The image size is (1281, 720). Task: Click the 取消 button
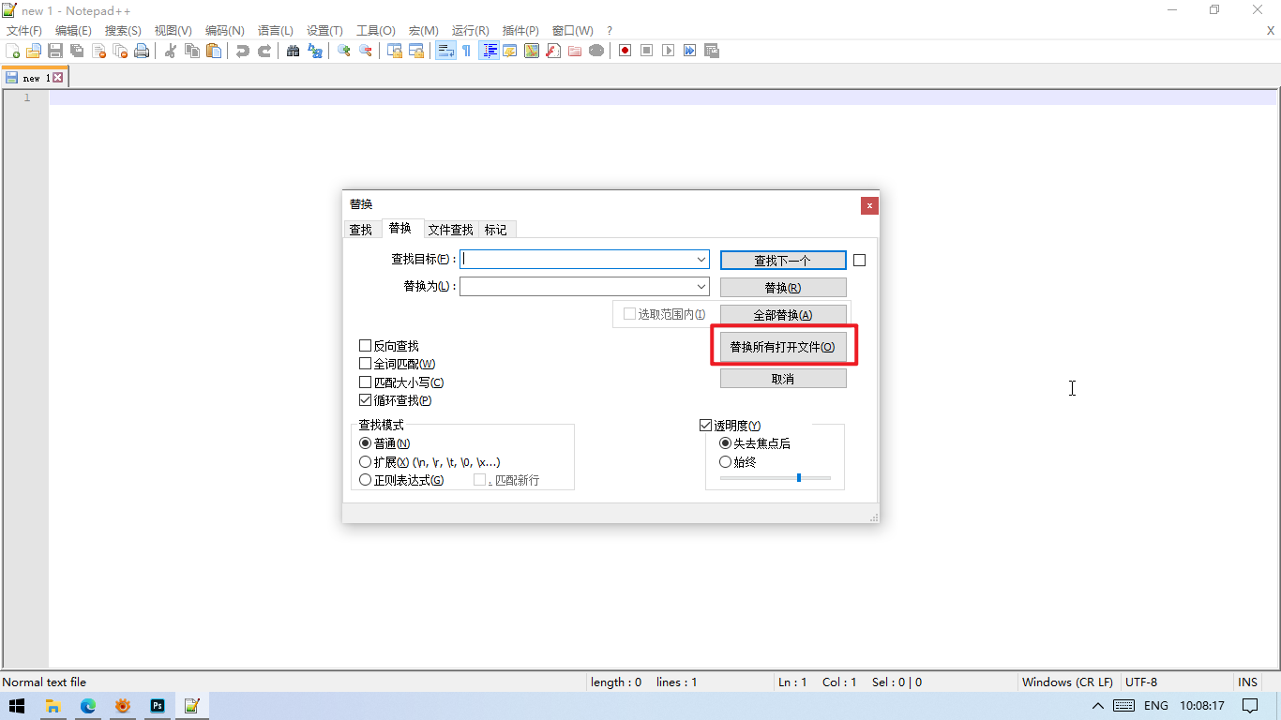783,379
